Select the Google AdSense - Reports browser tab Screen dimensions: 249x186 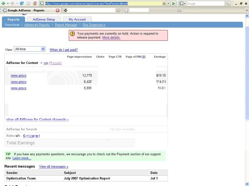pyautogui.click(x=31, y=11)
